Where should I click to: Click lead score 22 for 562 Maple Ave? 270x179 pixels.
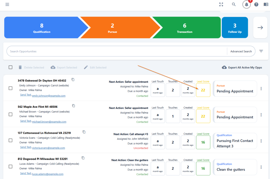pos(203,116)
